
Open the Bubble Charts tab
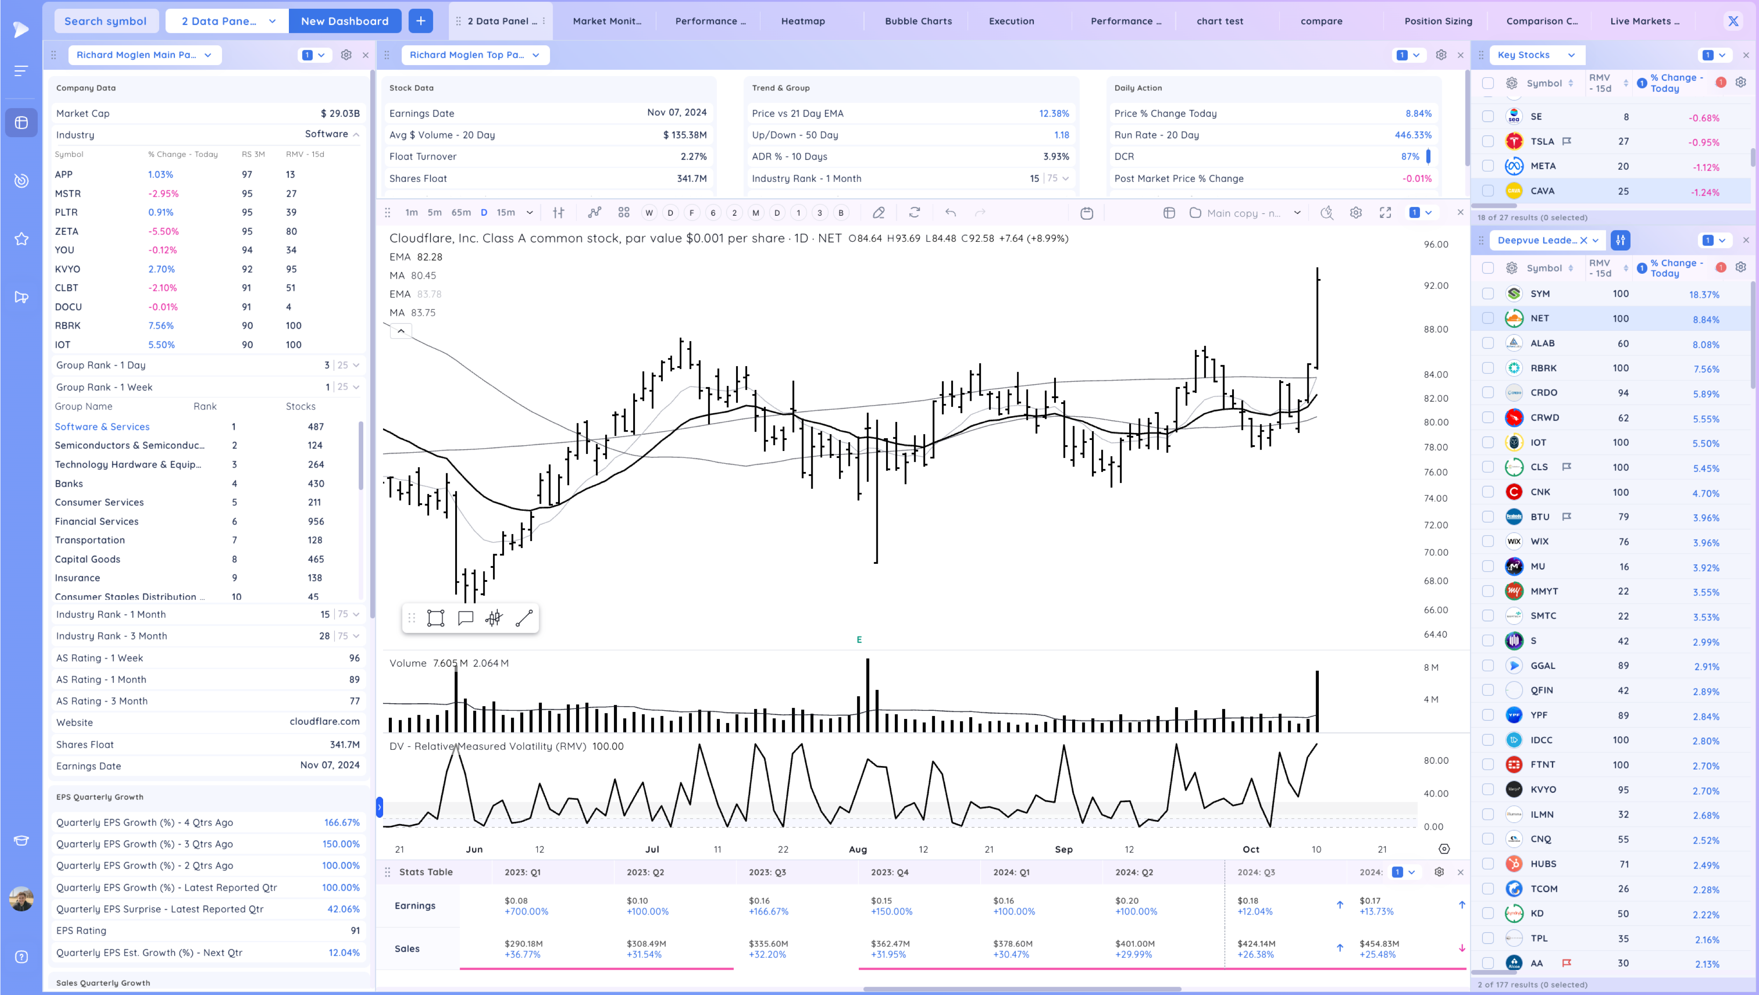pos(918,21)
